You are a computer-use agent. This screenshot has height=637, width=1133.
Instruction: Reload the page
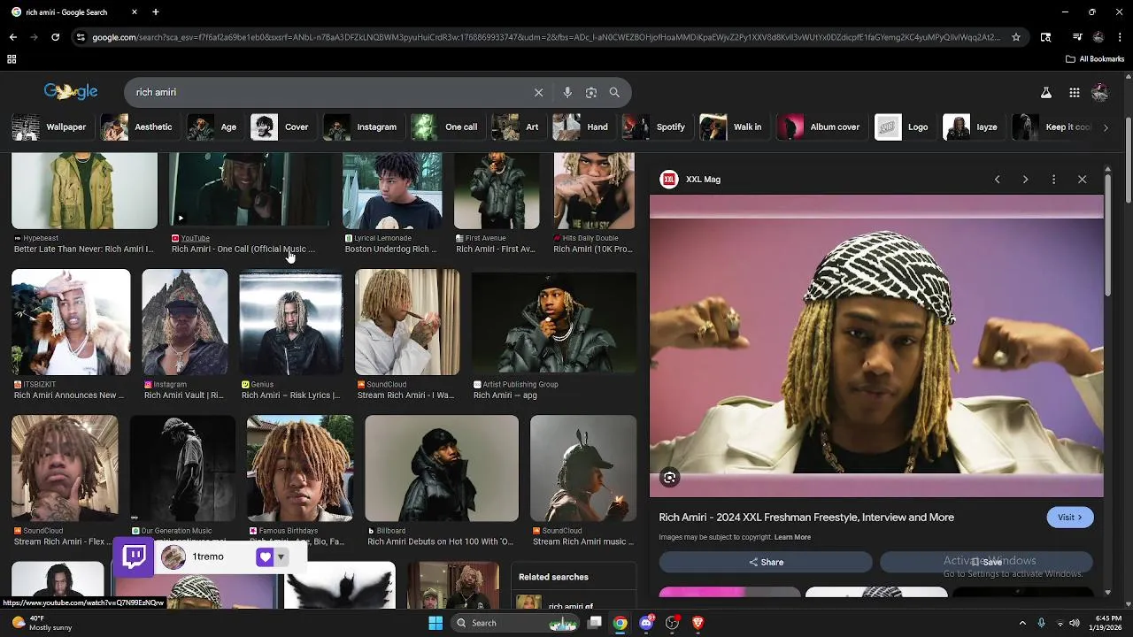[x=55, y=37]
